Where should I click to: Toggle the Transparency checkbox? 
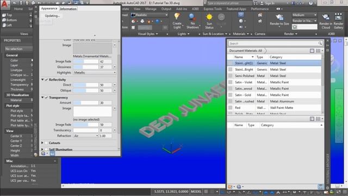46,97
